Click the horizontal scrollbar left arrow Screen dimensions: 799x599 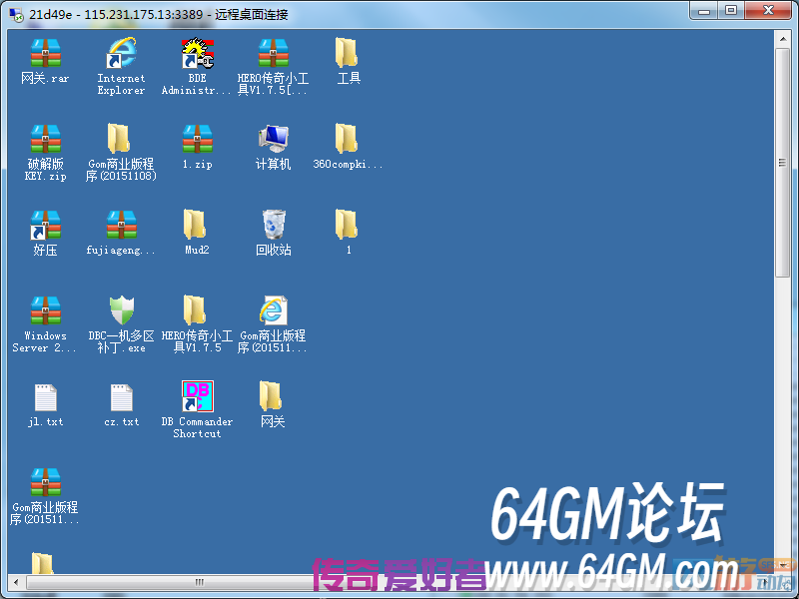click(x=16, y=582)
